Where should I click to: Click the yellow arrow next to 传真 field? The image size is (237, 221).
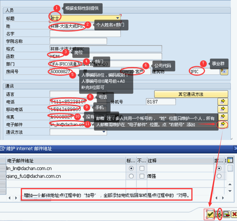point(223,117)
